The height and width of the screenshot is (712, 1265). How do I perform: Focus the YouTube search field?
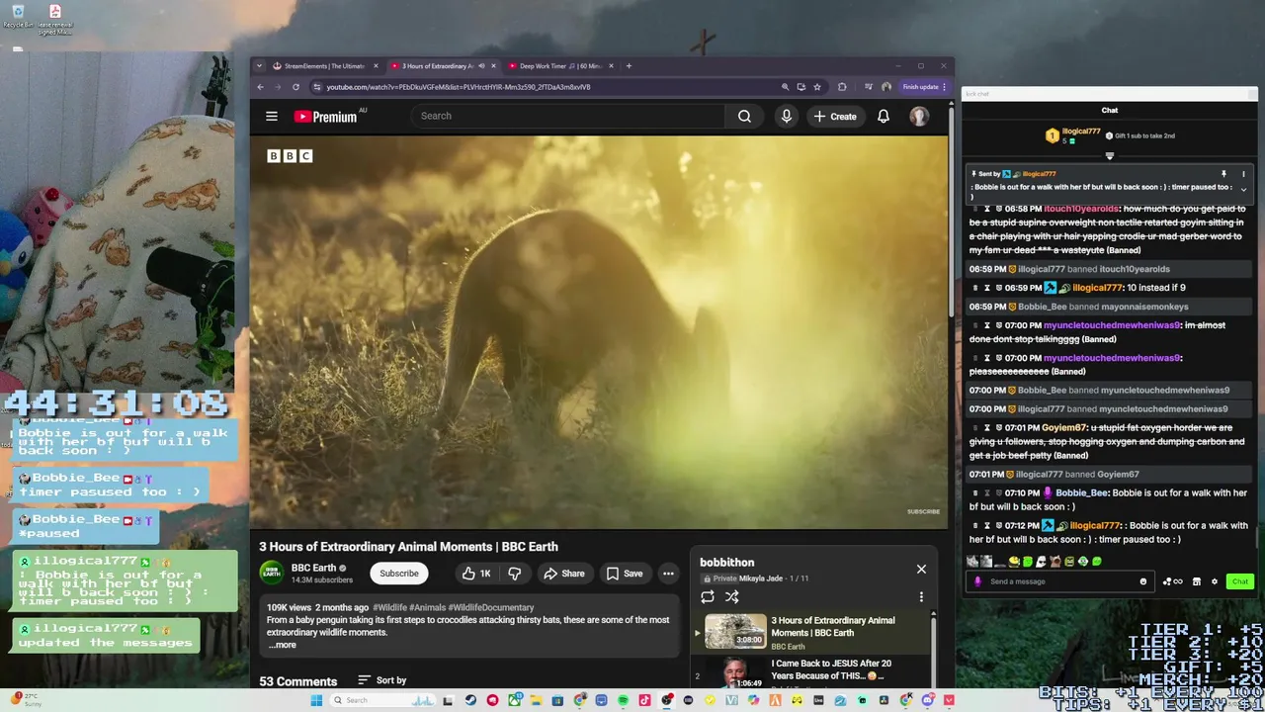pos(568,116)
